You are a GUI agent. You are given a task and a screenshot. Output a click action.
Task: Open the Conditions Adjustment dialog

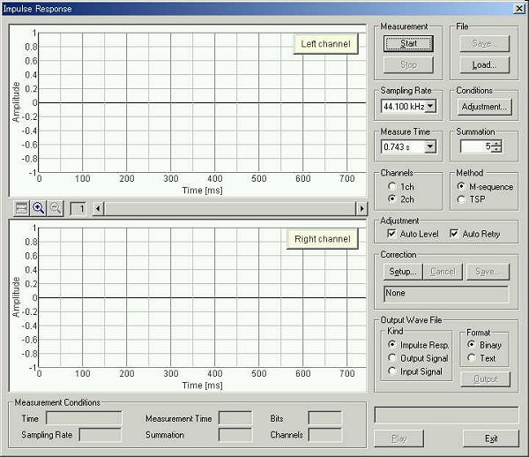[484, 107]
